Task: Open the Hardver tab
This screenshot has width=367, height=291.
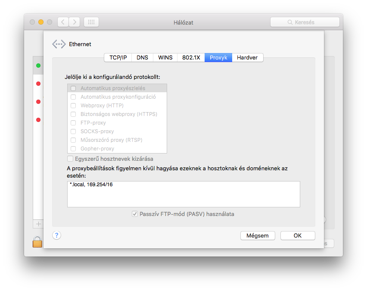Action: tap(247, 58)
